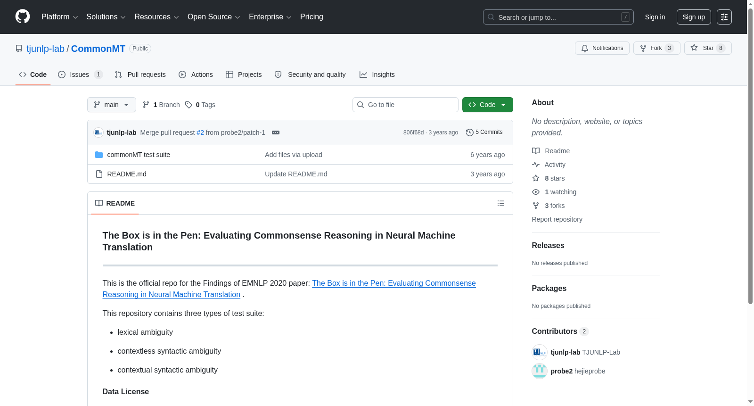This screenshot has height=406, width=754.
Task: Open the Security and quality tab
Action: click(310, 75)
